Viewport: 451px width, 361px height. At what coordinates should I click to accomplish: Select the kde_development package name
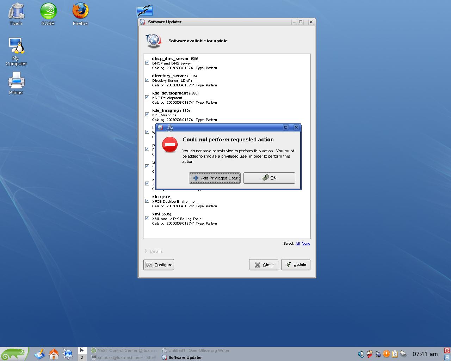click(x=170, y=93)
